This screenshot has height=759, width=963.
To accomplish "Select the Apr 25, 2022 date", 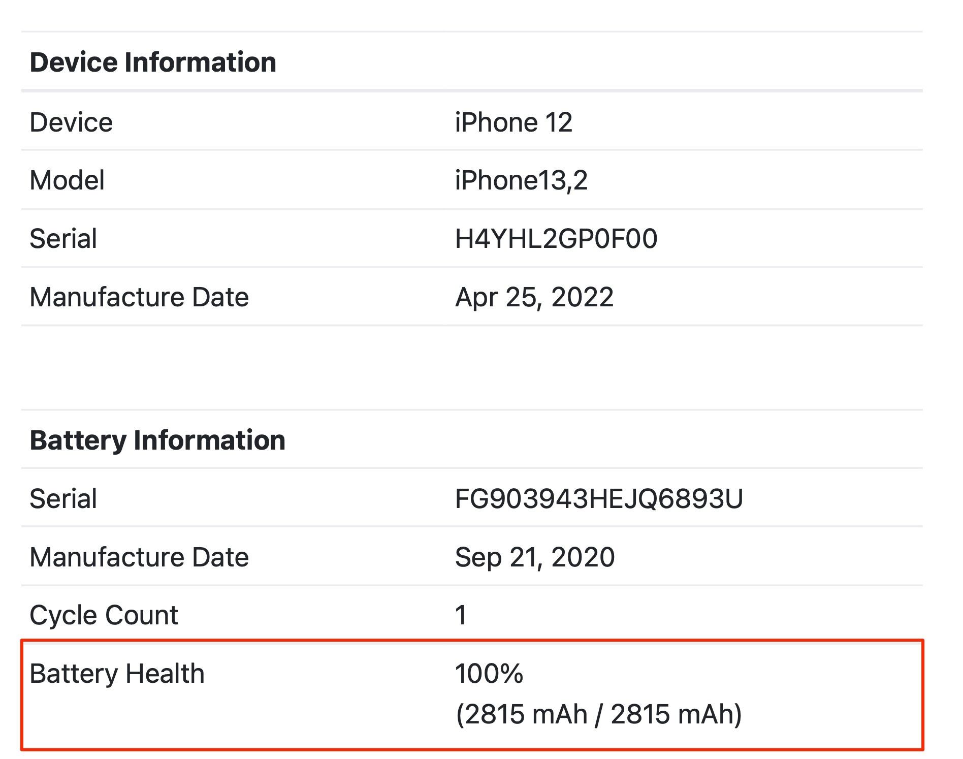I will [534, 297].
